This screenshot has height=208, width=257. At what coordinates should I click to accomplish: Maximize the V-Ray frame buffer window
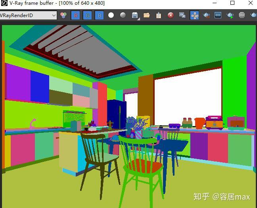(232, 3)
